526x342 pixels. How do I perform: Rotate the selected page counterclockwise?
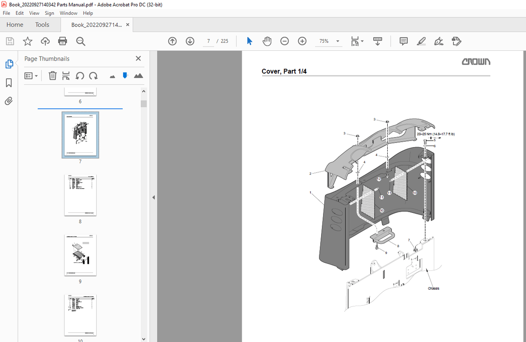pyautogui.click(x=80, y=75)
